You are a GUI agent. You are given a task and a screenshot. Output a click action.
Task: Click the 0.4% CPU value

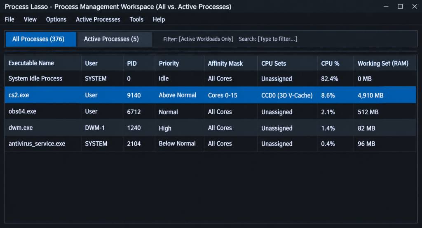[328, 144]
